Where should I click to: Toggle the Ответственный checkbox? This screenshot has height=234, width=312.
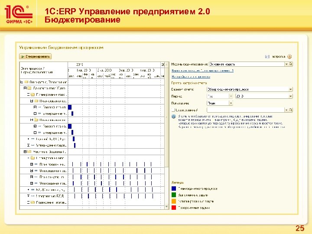[173, 110]
